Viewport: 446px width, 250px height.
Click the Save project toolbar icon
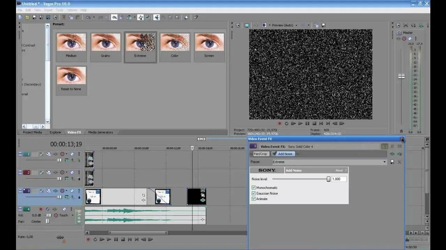(34, 17)
